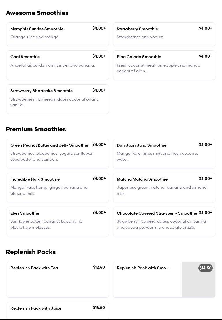The height and width of the screenshot is (320, 222).
Task: Click the Replenish Pack with Smoothie title
Action: click(143, 268)
